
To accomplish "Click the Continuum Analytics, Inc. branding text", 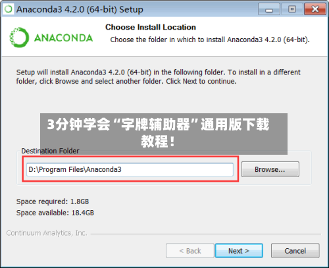I will 47,233.
